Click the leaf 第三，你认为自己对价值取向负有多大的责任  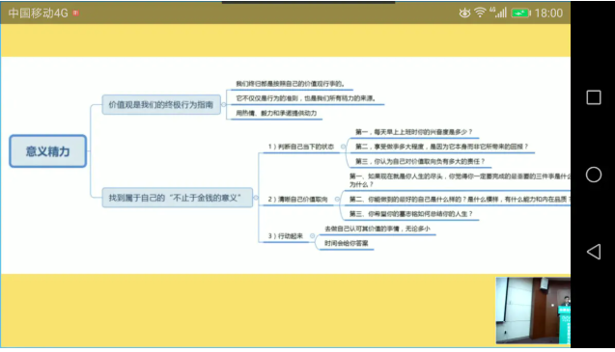point(420,161)
